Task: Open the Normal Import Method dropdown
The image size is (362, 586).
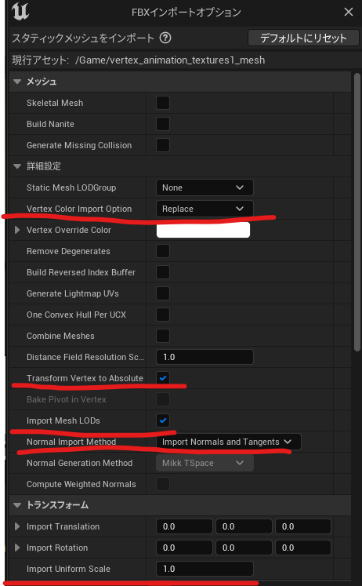Action: pos(228,442)
